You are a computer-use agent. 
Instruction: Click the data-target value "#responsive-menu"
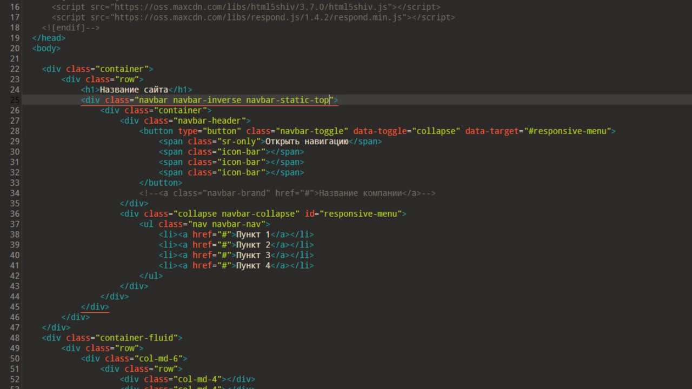pos(568,131)
